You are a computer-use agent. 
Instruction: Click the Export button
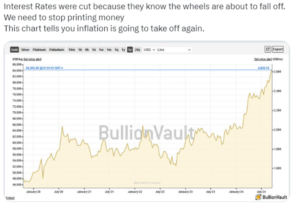point(278,49)
